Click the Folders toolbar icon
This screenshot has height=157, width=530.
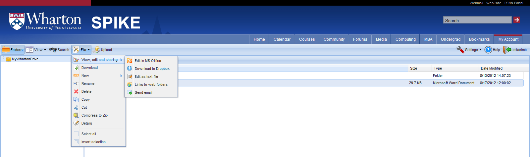pyautogui.click(x=6, y=50)
